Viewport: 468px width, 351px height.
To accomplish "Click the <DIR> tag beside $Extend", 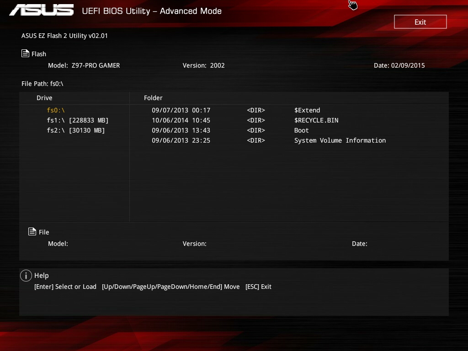I will [256, 110].
